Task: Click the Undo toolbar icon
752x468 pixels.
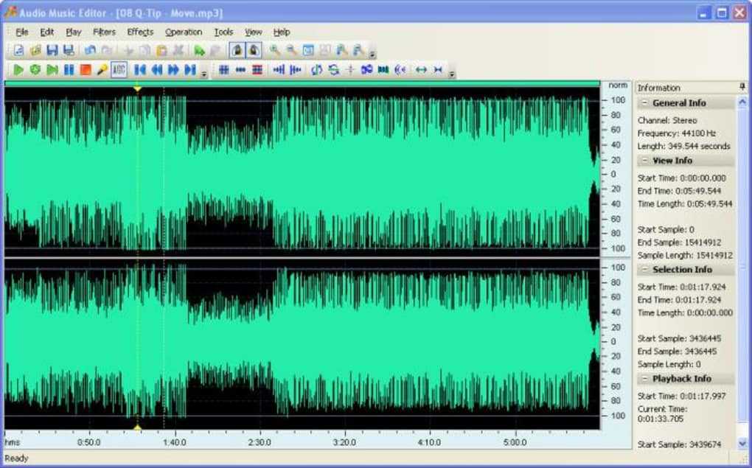Action: pos(90,50)
